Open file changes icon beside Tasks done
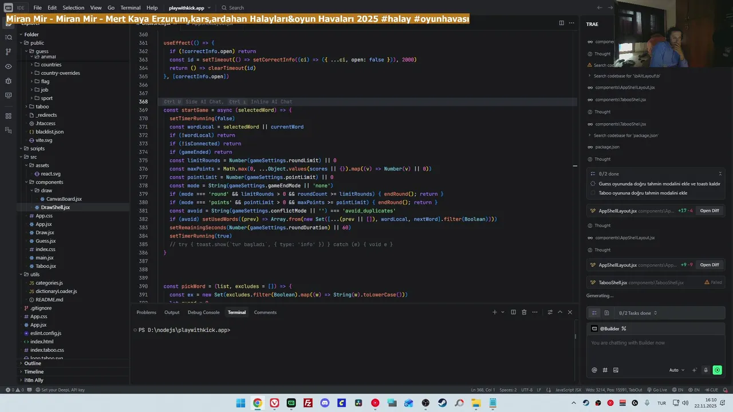Viewport: 733px width, 412px height. click(606, 313)
